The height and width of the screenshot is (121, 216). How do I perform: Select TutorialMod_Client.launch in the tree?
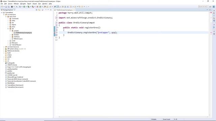(15, 85)
